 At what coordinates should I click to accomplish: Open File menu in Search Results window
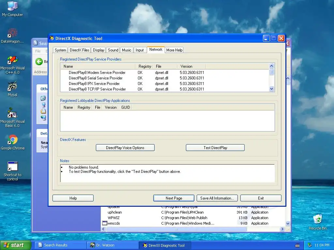point(38,51)
